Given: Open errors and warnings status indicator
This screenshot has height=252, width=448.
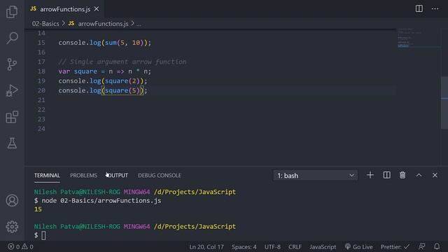Looking at the screenshot, I should [20, 246].
